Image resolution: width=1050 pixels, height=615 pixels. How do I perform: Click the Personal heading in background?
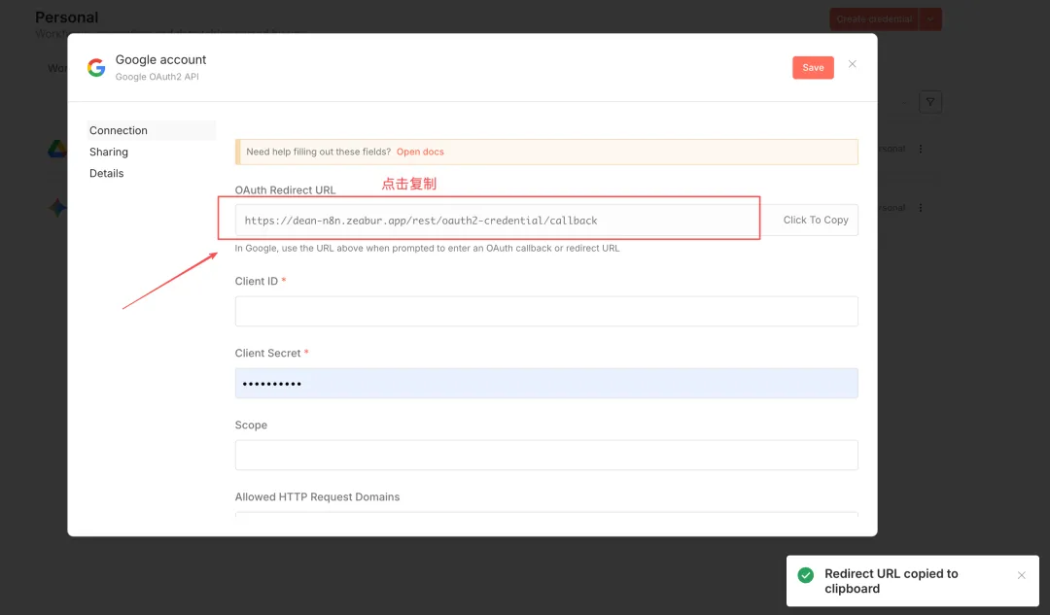[x=66, y=17]
